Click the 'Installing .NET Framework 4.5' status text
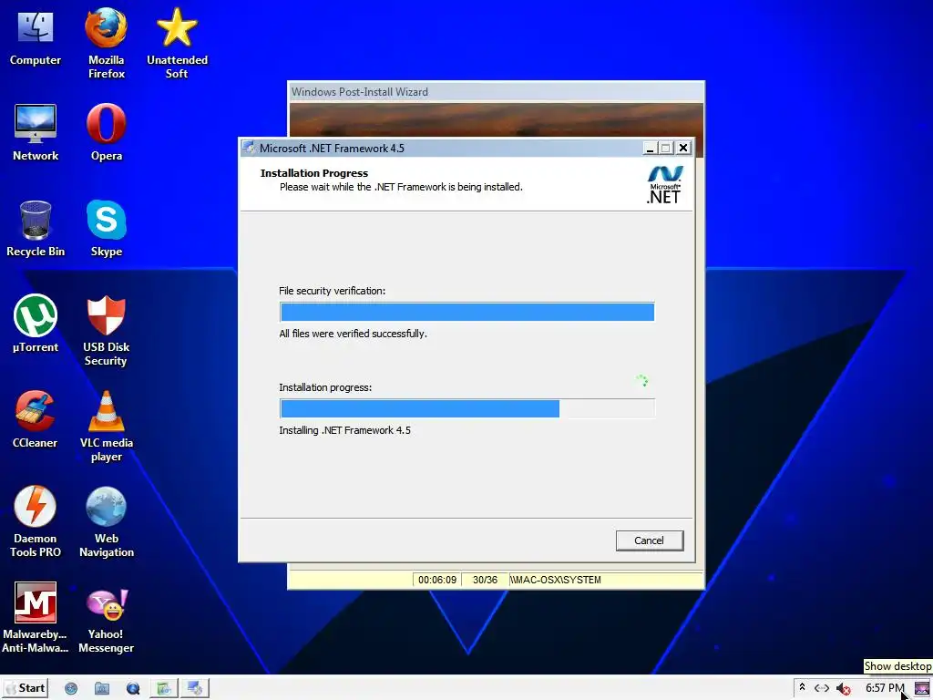 344,430
